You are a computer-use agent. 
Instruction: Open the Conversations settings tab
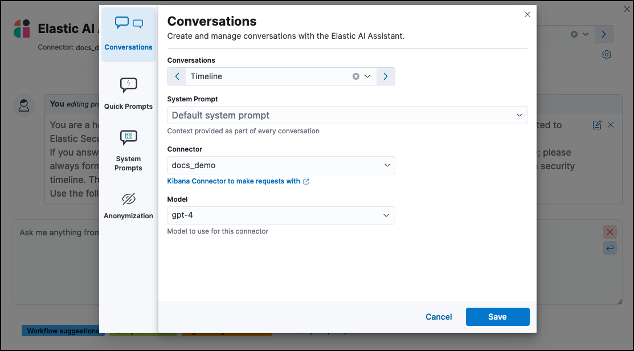(x=129, y=34)
